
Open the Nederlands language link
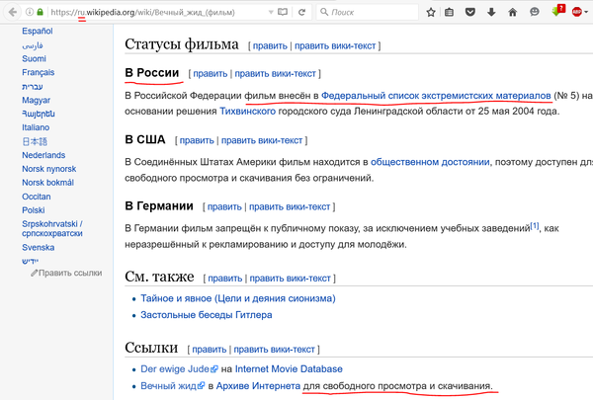coord(43,155)
